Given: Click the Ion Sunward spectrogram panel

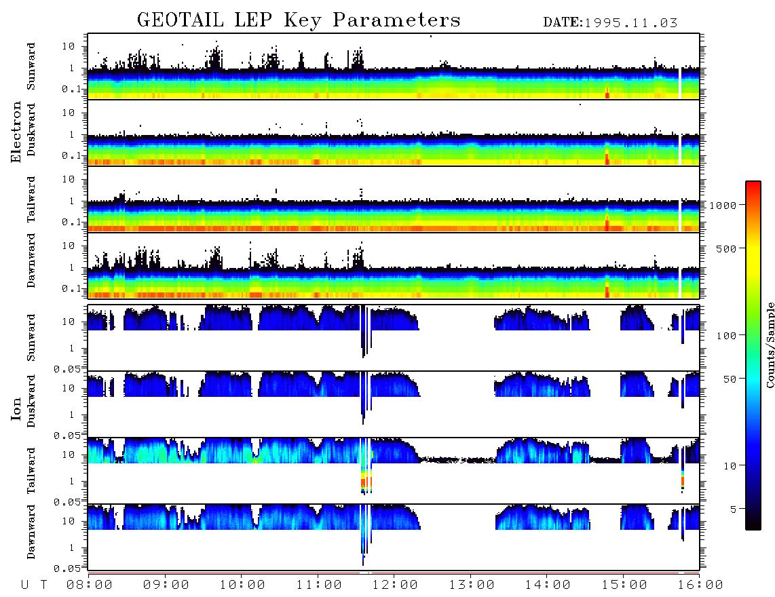Looking at the screenshot, I should (x=394, y=338).
